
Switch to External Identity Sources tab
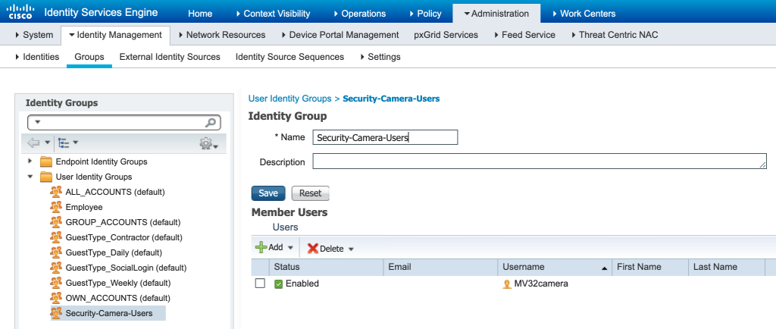coord(170,57)
